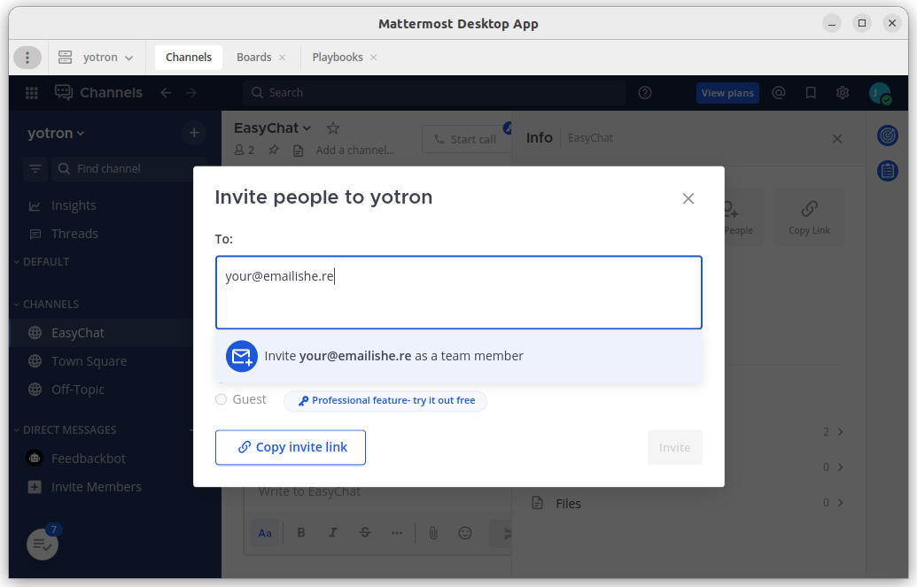Collapse the DEFAULT category
Viewport: 917px width, 587px height.
41,262
